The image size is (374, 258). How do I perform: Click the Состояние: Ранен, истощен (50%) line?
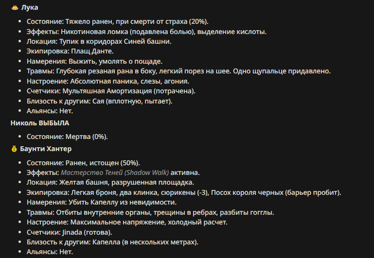point(83,163)
